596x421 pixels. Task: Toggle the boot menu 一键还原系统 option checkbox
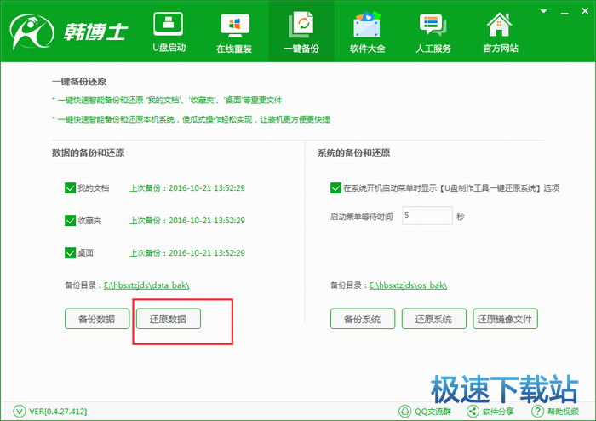point(335,188)
